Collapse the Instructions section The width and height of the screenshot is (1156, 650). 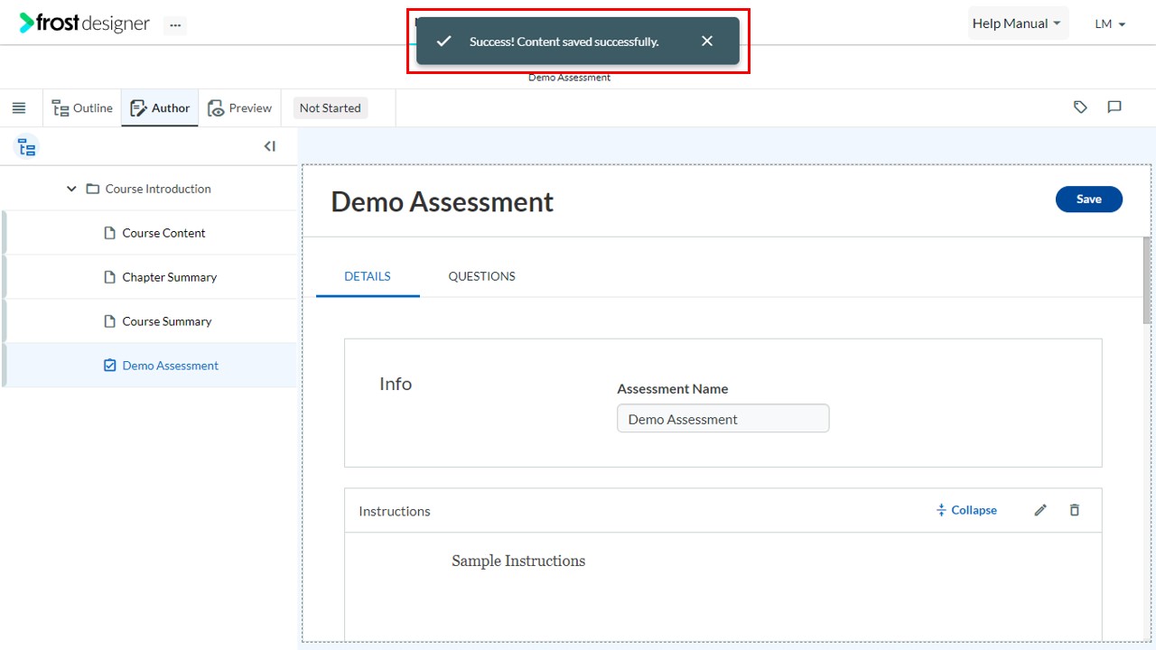coord(966,510)
